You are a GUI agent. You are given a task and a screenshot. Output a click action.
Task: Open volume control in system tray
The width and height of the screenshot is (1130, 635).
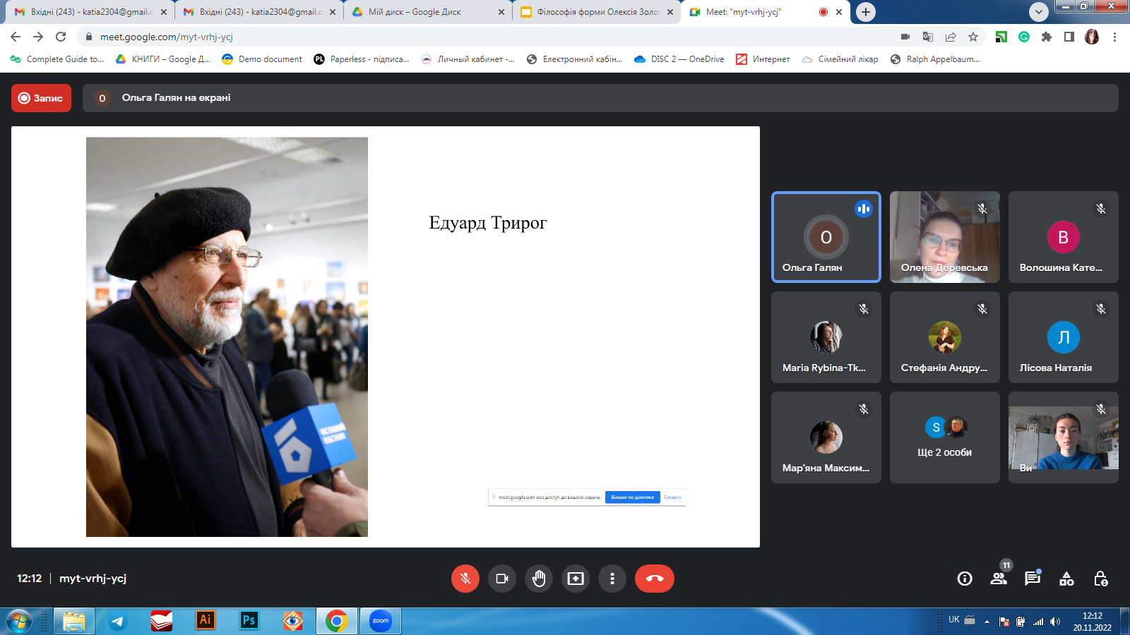[x=1055, y=622]
